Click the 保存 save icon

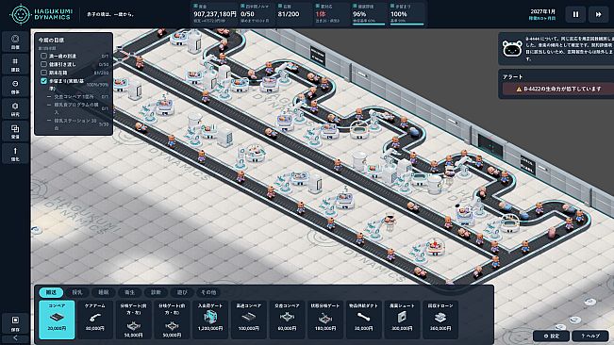click(15, 323)
